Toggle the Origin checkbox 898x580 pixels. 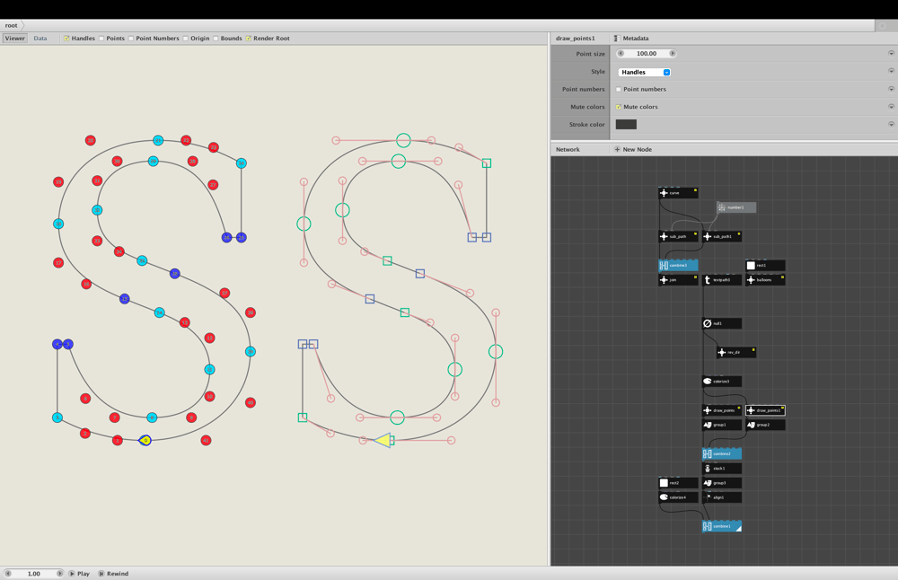[186, 39]
